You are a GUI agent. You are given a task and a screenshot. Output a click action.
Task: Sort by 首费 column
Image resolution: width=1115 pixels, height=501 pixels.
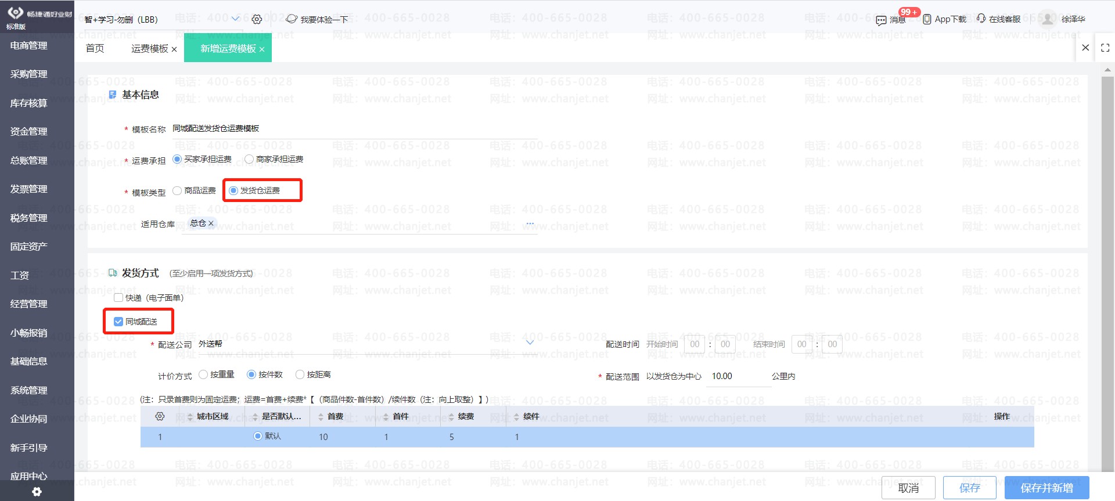(320, 417)
